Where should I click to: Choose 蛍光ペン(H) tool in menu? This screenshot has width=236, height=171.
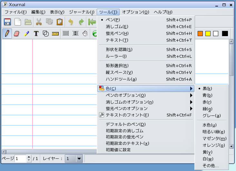[x=146, y=34]
